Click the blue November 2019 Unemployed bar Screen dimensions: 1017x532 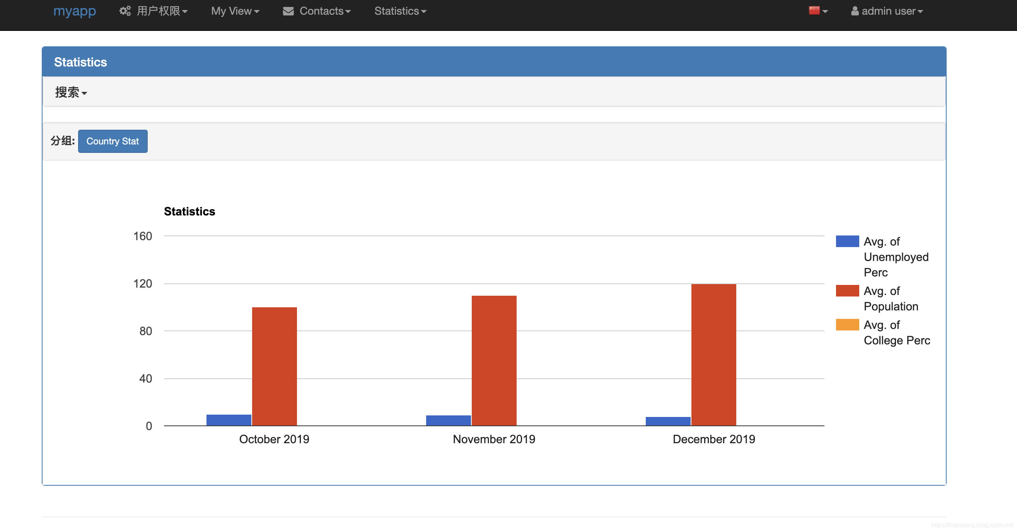[449, 420]
